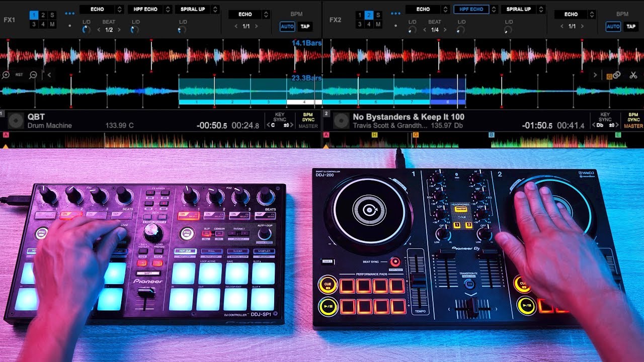Click deck 1 remaining time -00:50.5
644x362 pixels.
212,126
